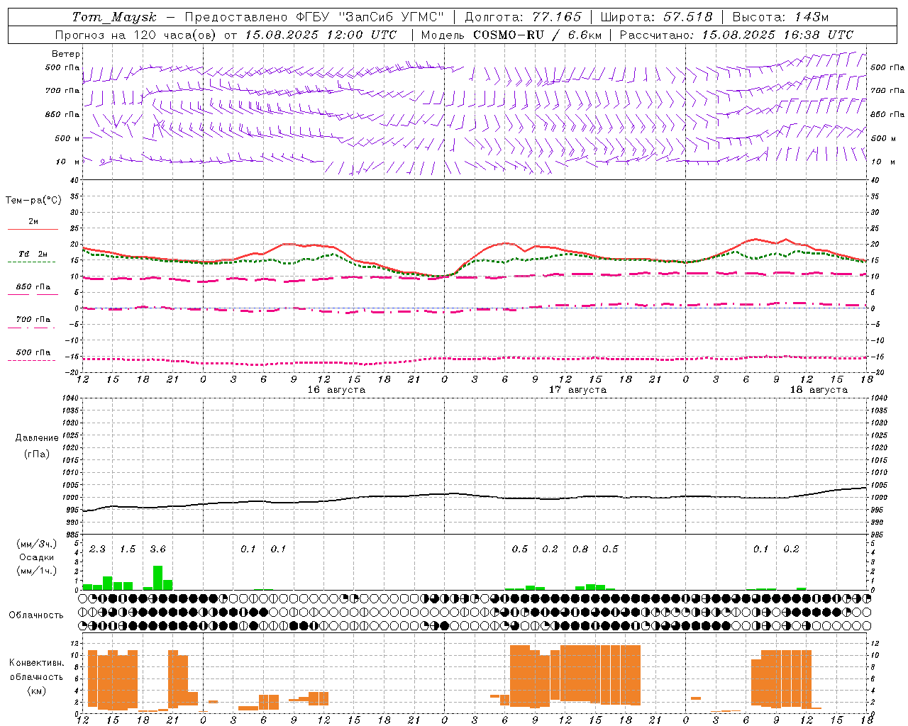908x726 pixels.
Task: Click the 17 августа date label
Action: pyautogui.click(x=577, y=390)
